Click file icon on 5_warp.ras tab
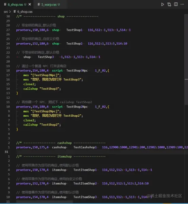This screenshot has height=204, width=188. (39, 4)
